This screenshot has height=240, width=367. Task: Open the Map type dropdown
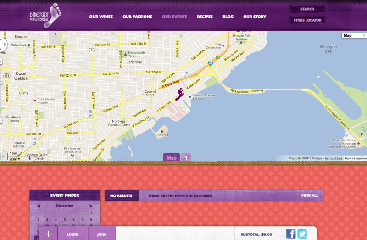[354, 35]
